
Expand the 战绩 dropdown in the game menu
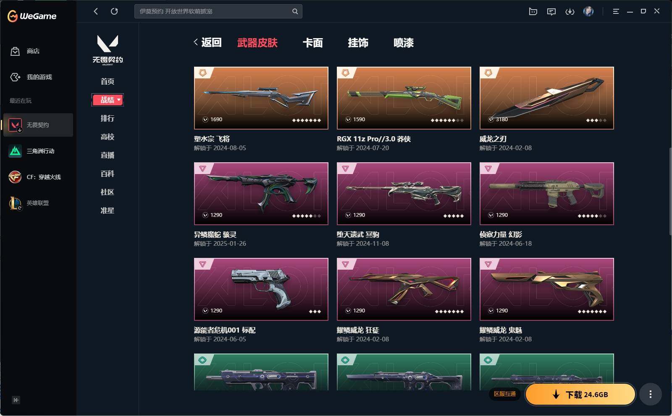point(108,100)
